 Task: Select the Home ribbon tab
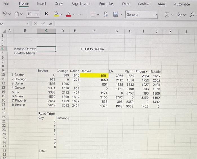tap(24, 3)
